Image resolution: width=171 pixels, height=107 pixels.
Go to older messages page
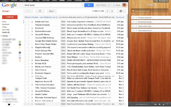point(112,11)
